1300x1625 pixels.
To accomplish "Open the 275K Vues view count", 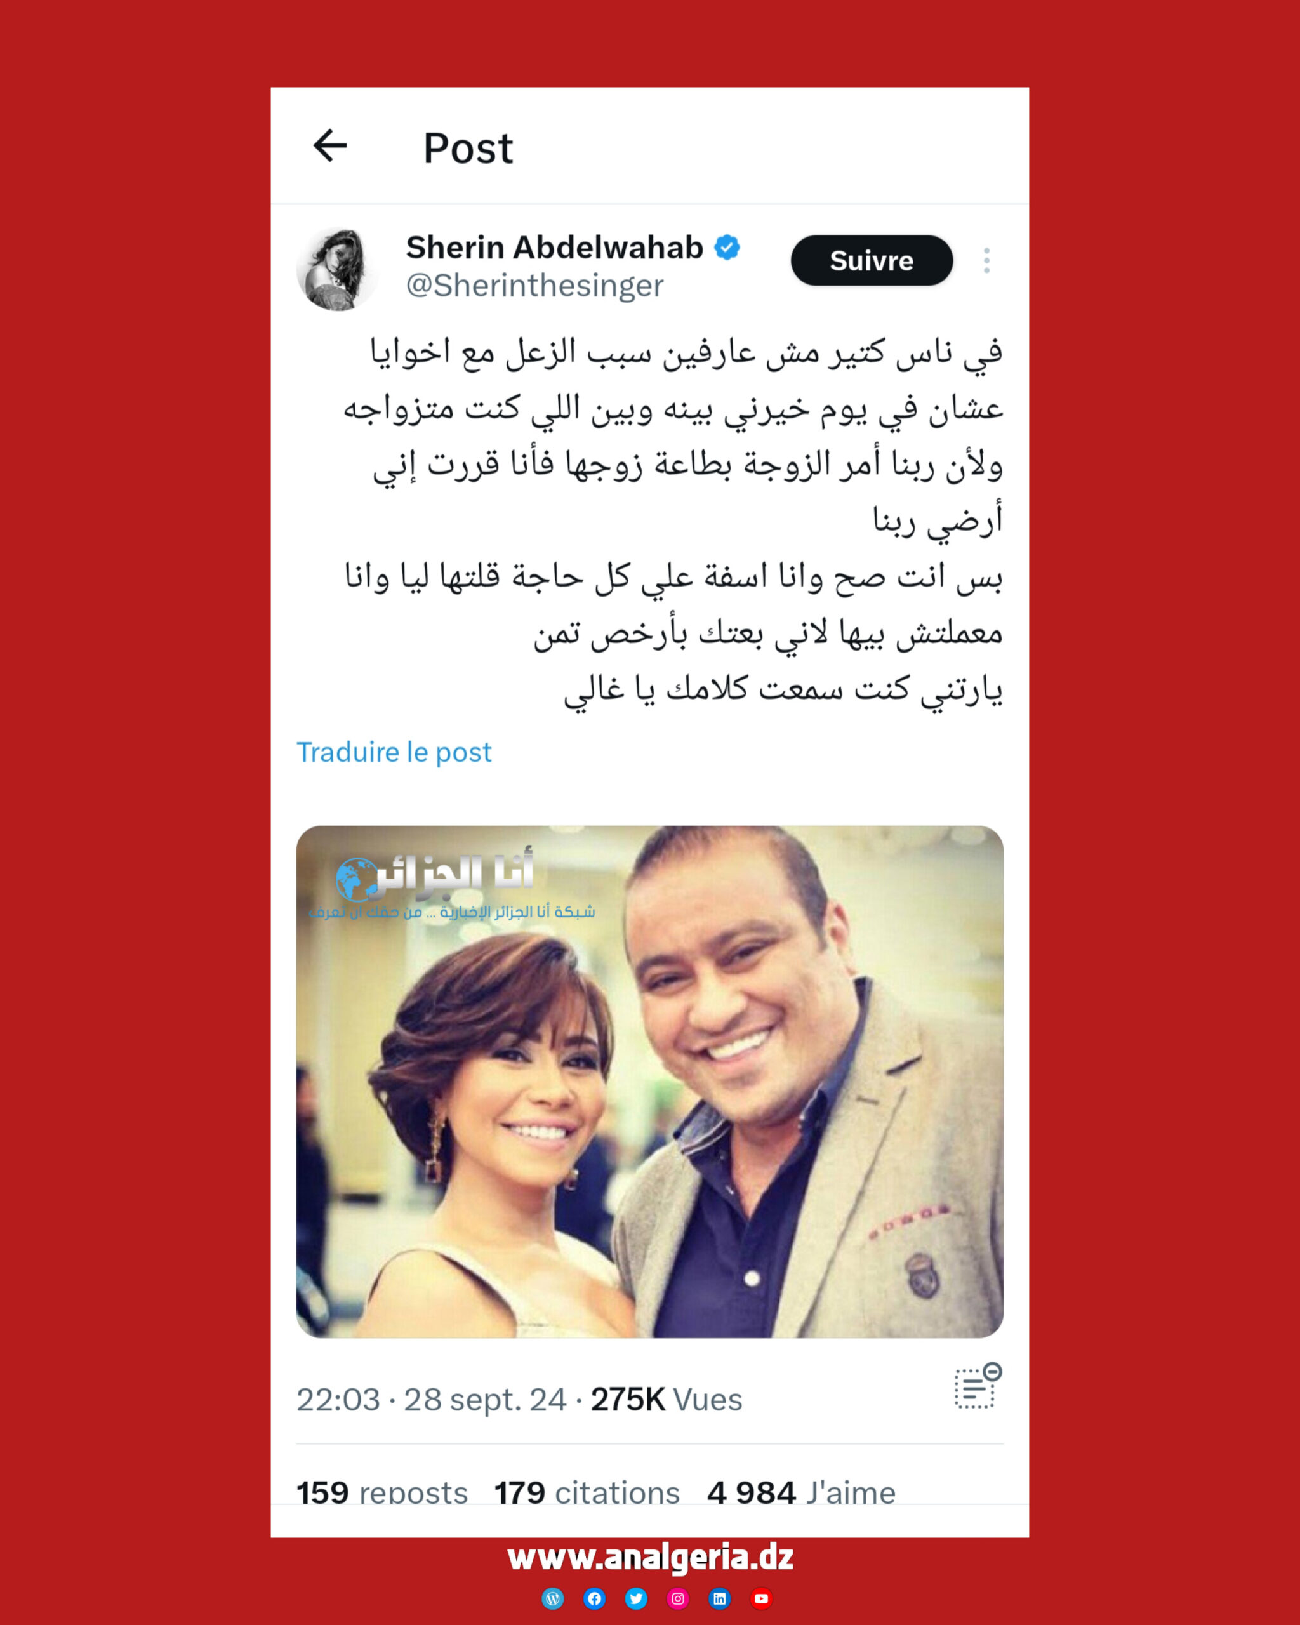I will click(x=667, y=1400).
